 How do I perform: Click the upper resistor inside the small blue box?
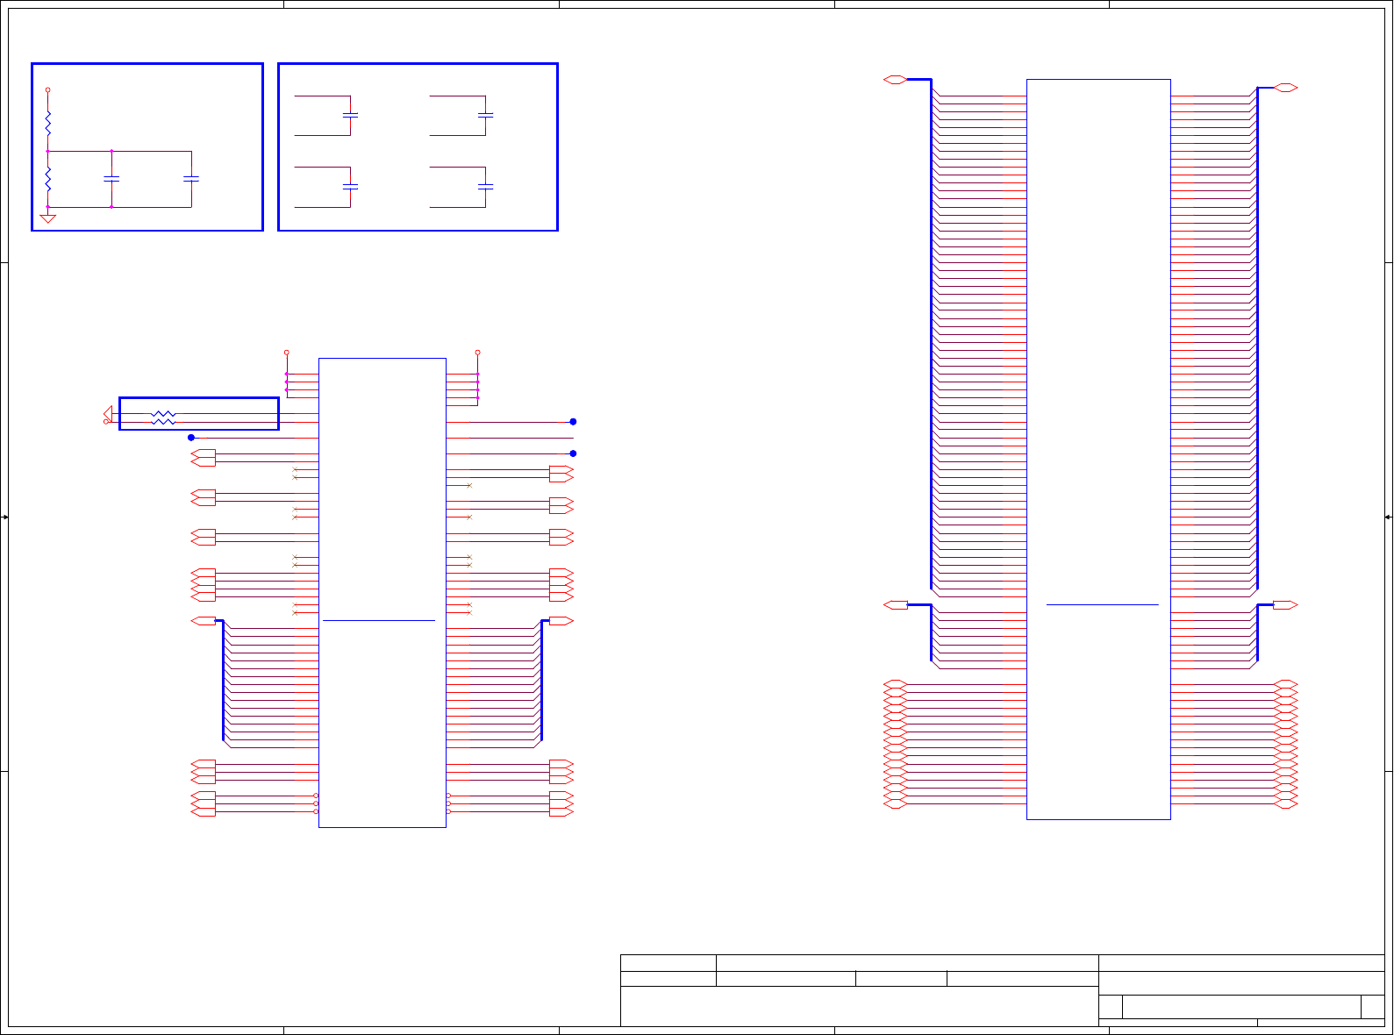coord(163,414)
